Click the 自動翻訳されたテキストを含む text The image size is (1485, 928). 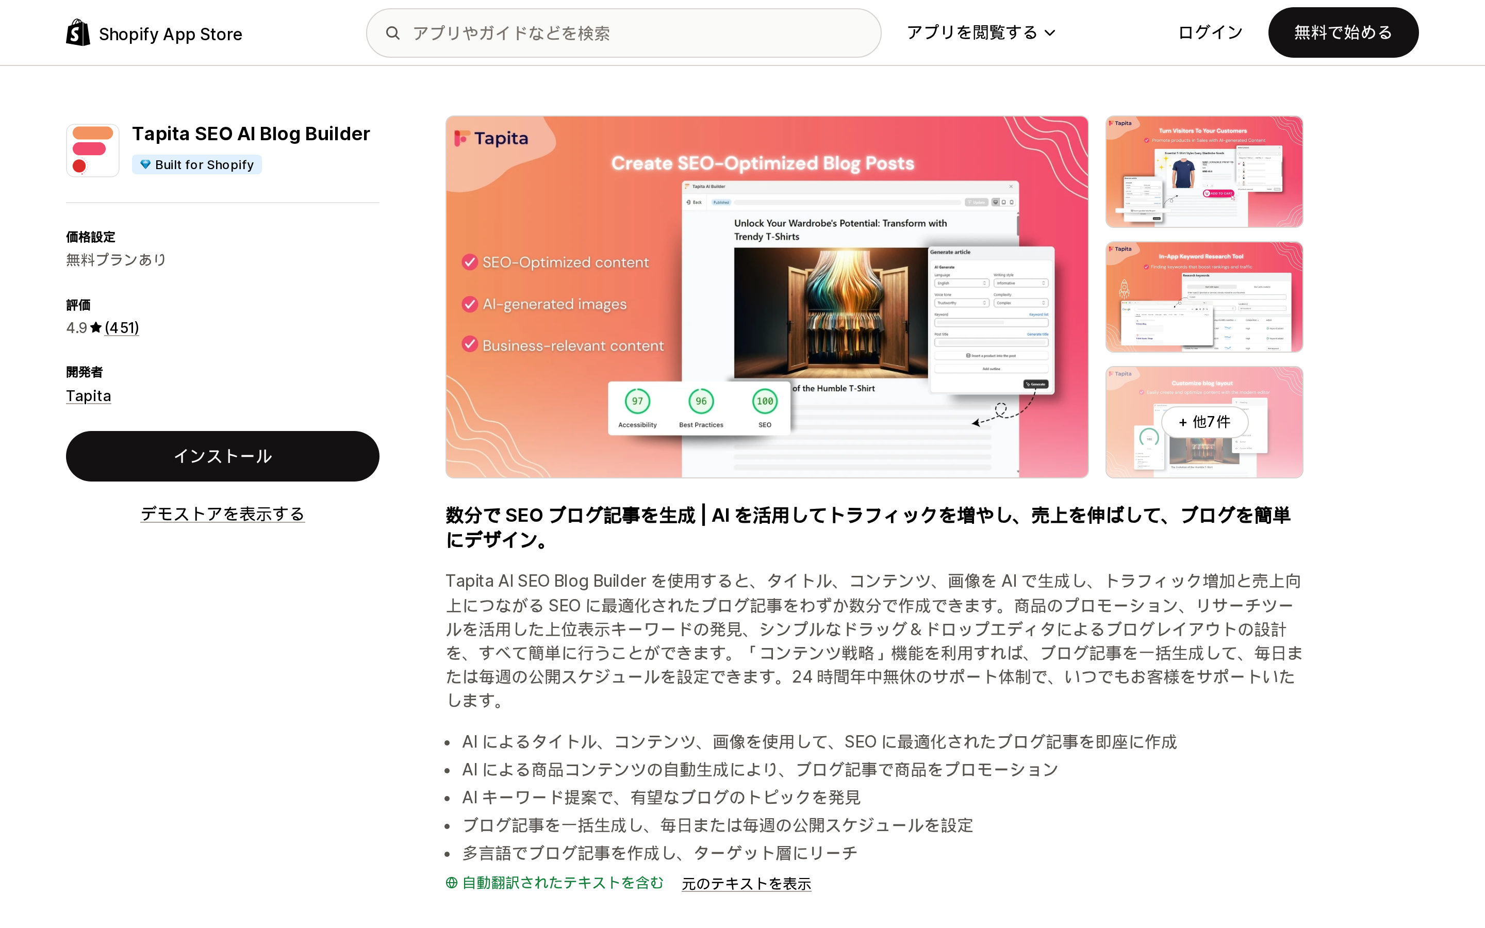pos(563,883)
